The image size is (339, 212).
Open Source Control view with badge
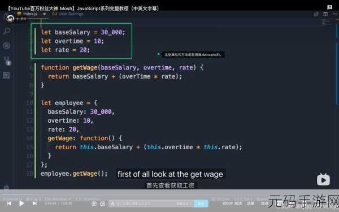tap(7, 60)
